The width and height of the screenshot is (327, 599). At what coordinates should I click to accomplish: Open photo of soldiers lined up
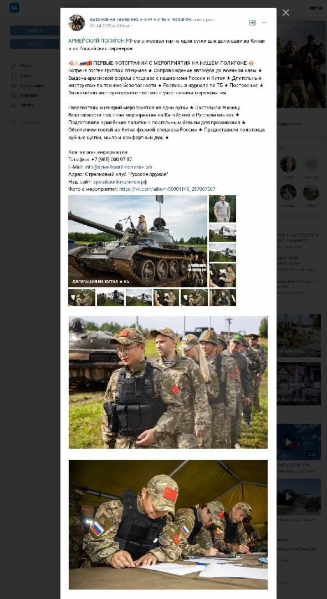coord(168,382)
